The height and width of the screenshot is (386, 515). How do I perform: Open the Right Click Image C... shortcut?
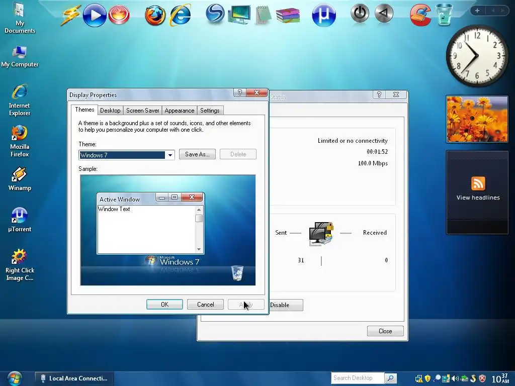(20, 265)
